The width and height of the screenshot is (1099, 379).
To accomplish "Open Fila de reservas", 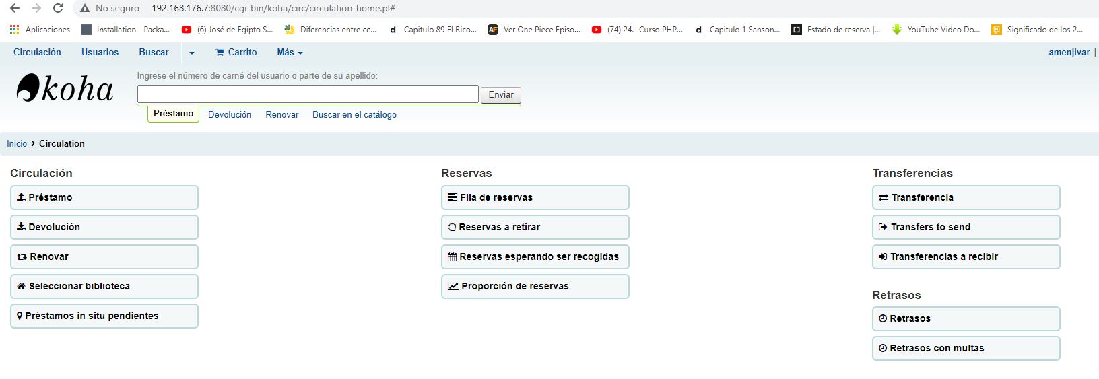I will click(535, 197).
